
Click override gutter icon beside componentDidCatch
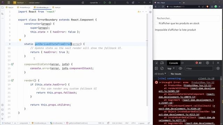pos(13,64)
